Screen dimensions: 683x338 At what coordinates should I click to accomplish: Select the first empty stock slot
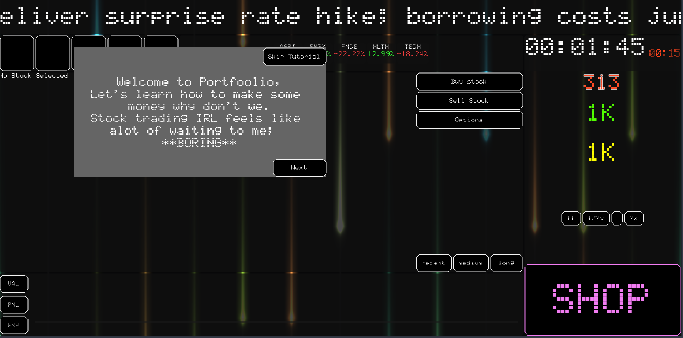coord(17,53)
